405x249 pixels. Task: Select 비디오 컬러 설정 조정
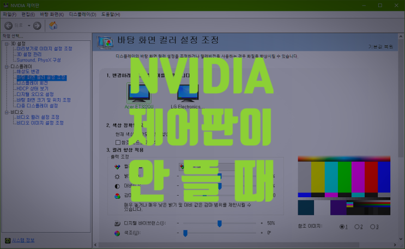pos(38,117)
